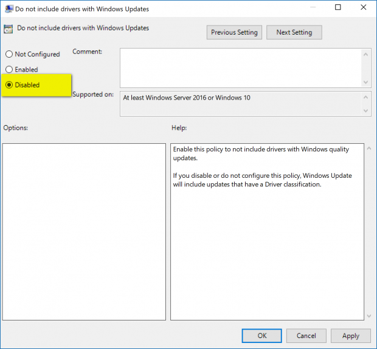Click the 'Enable this policy to not include drivers' help text
Image resolution: width=377 pixels, height=349 pixels.
coord(261,154)
